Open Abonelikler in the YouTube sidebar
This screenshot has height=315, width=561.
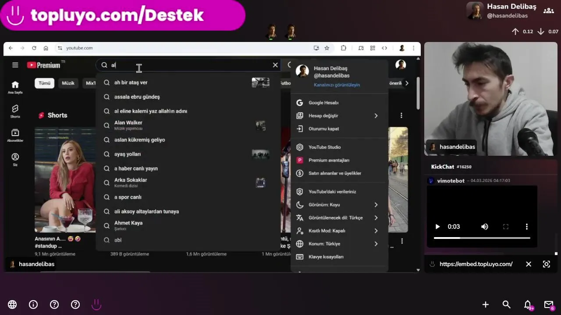click(15, 136)
